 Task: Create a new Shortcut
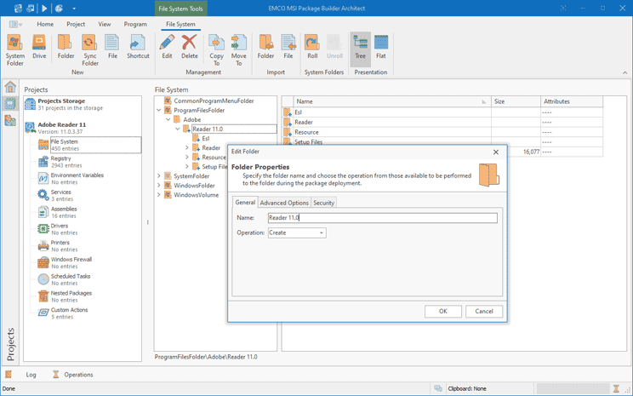(138, 47)
